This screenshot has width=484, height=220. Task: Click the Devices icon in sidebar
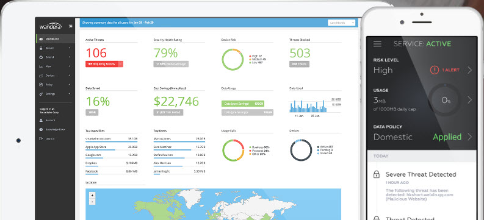(x=41, y=76)
